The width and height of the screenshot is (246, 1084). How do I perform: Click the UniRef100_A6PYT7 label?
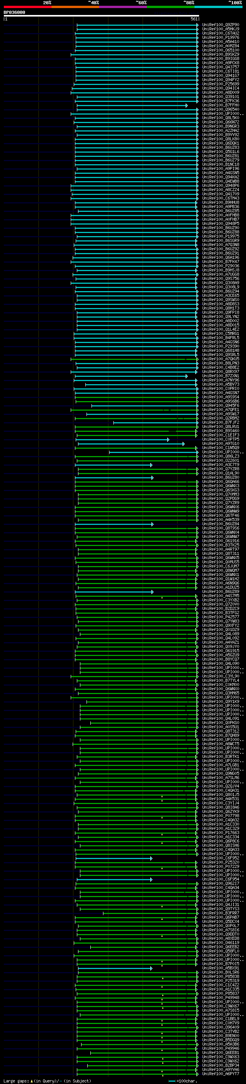click(x=220, y=1074)
